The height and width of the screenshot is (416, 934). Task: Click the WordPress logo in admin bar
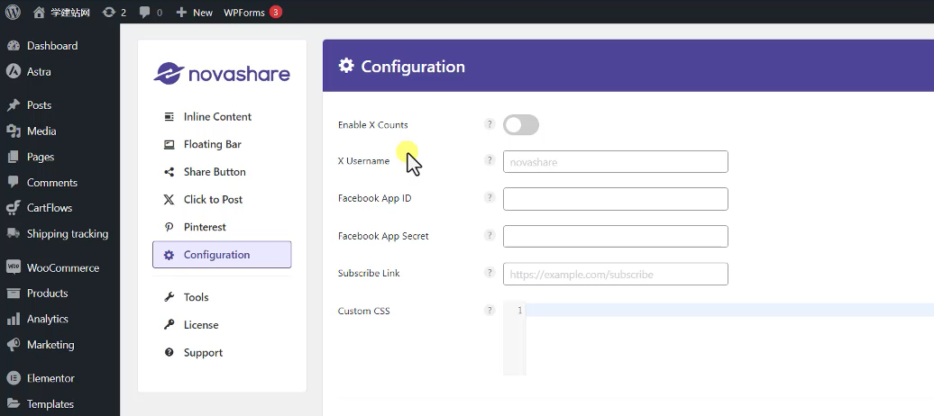click(x=13, y=13)
